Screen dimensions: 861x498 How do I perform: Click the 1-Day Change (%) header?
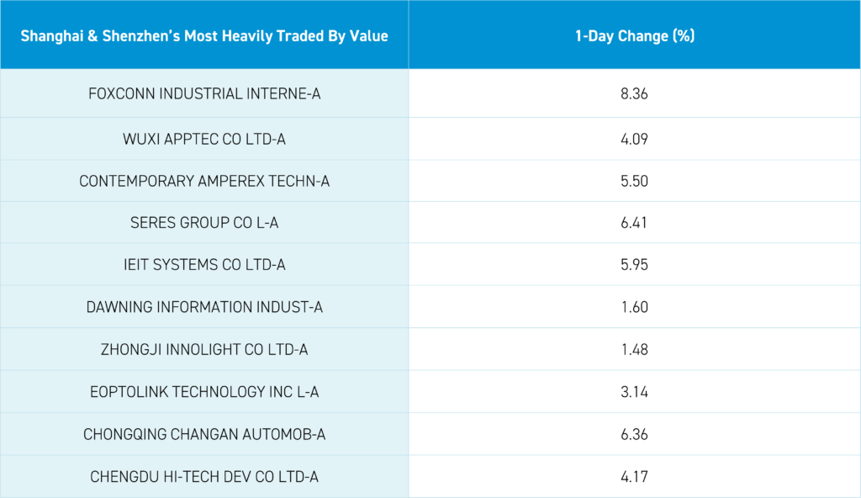(634, 36)
